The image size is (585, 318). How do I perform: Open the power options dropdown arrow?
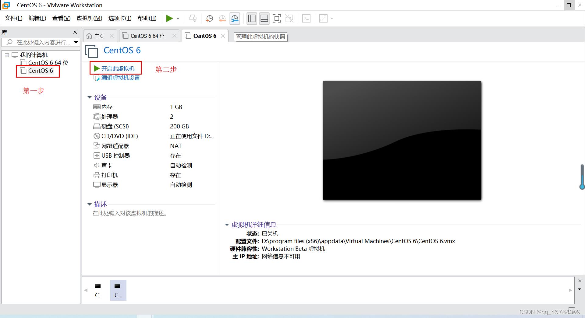(x=178, y=19)
